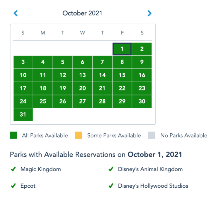
Task: Pick October 19 in the calendar
Action: click(x=63, y=88)
